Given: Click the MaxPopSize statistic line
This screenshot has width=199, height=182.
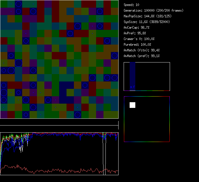Looking at the screenshot, I should click(146, 16).
